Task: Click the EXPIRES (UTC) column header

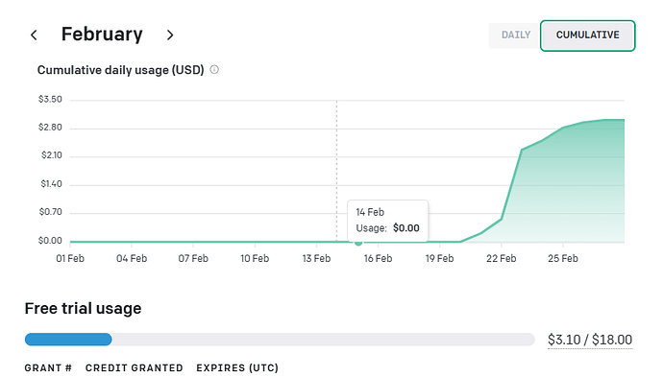Action: [237, 368]
